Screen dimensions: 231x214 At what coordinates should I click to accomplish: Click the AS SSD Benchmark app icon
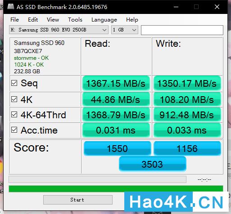[10, 7]
